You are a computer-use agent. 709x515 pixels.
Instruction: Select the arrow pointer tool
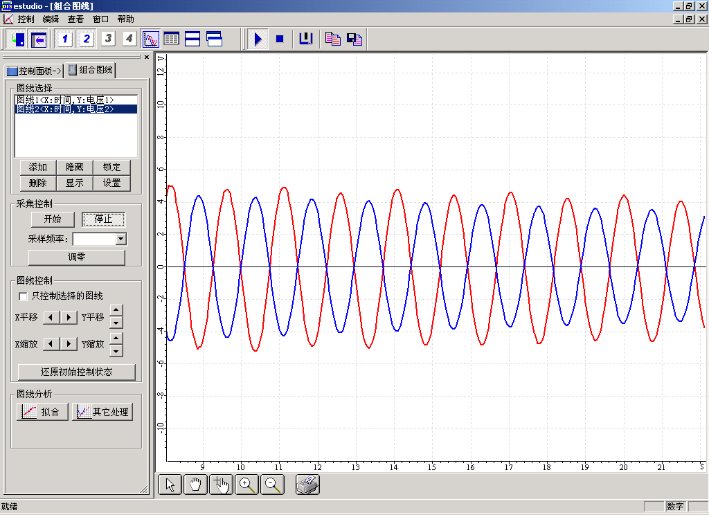(170, 485)
